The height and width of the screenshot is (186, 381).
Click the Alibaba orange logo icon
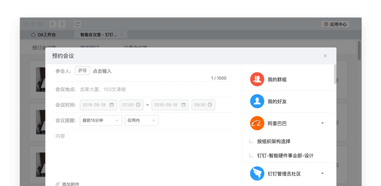[x=257, y=123]
